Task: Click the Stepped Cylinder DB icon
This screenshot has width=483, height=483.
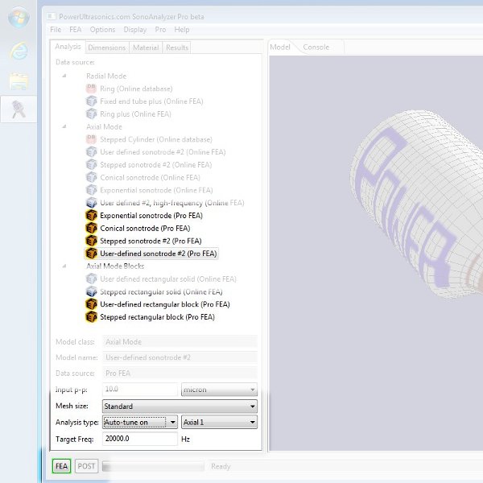Action: [x=91, y=139]
